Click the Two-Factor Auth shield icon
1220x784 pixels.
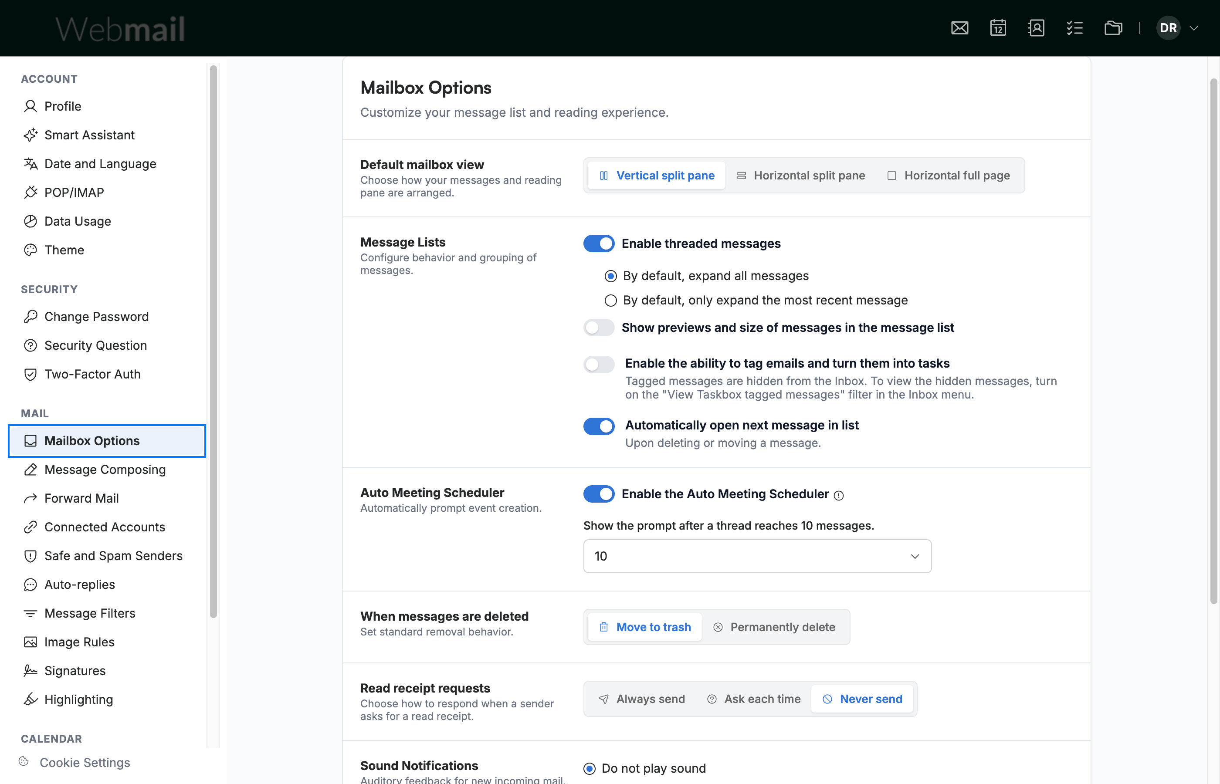coord(30,374)
